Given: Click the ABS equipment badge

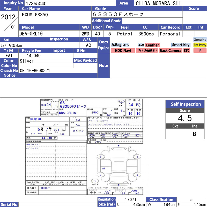Looking at the screenshot, I should pyautogui.click(x=126, y=45).
